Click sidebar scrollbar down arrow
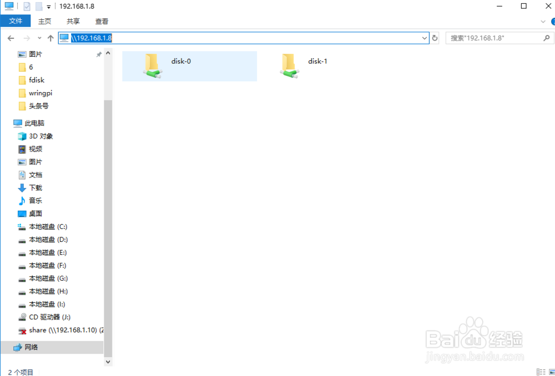 (x=108, y=362)
